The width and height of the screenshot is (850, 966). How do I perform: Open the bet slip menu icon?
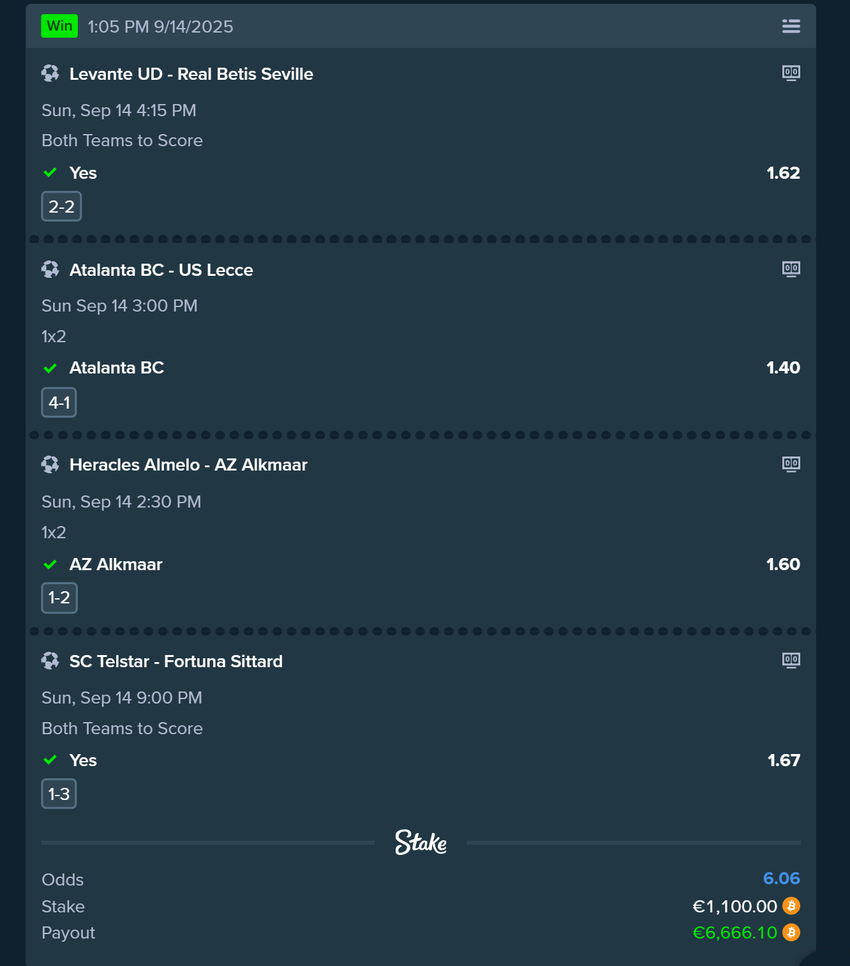click(x=791, y=26)
